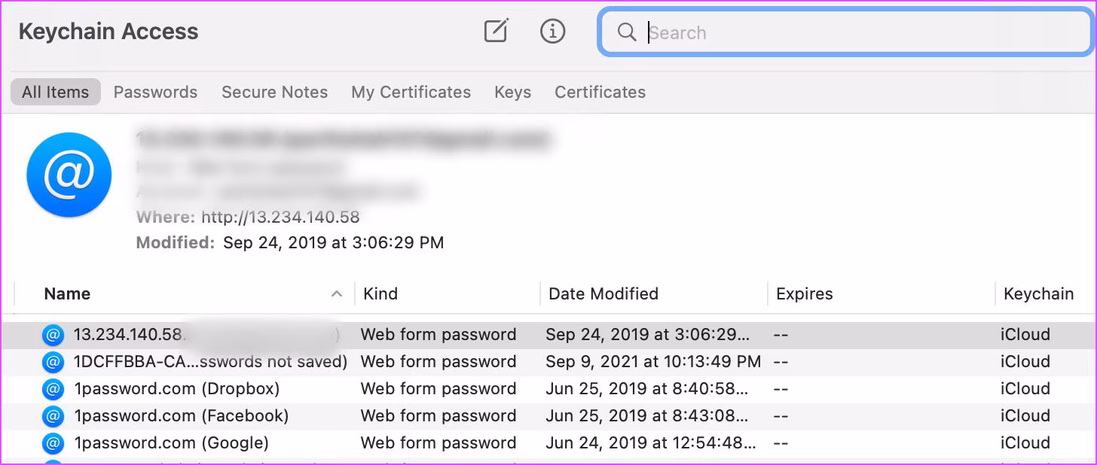The height and width of the screenshot is (465, 1097).
Task: Click @ icon beside 1password.com (Dropbox)
Action: pyautogui.click(x=53, y=389)
